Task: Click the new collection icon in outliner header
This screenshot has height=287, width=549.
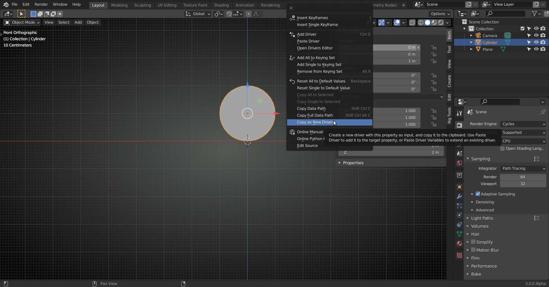Action: [546, 13]
